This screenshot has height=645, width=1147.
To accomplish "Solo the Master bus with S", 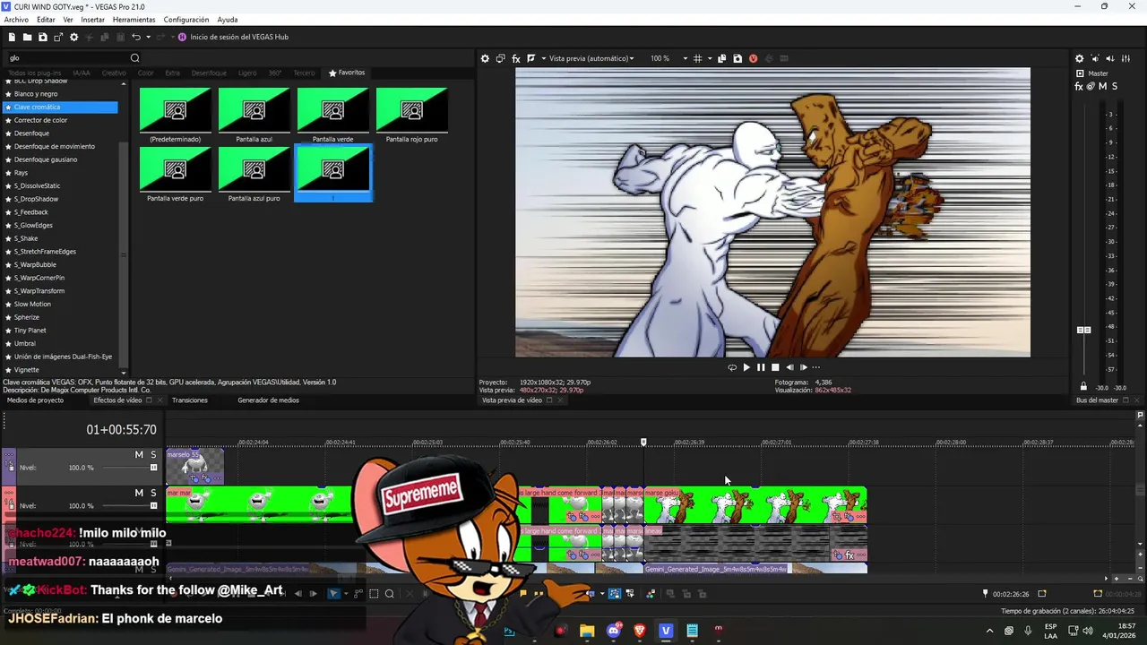I will (x=1115, y=86).
